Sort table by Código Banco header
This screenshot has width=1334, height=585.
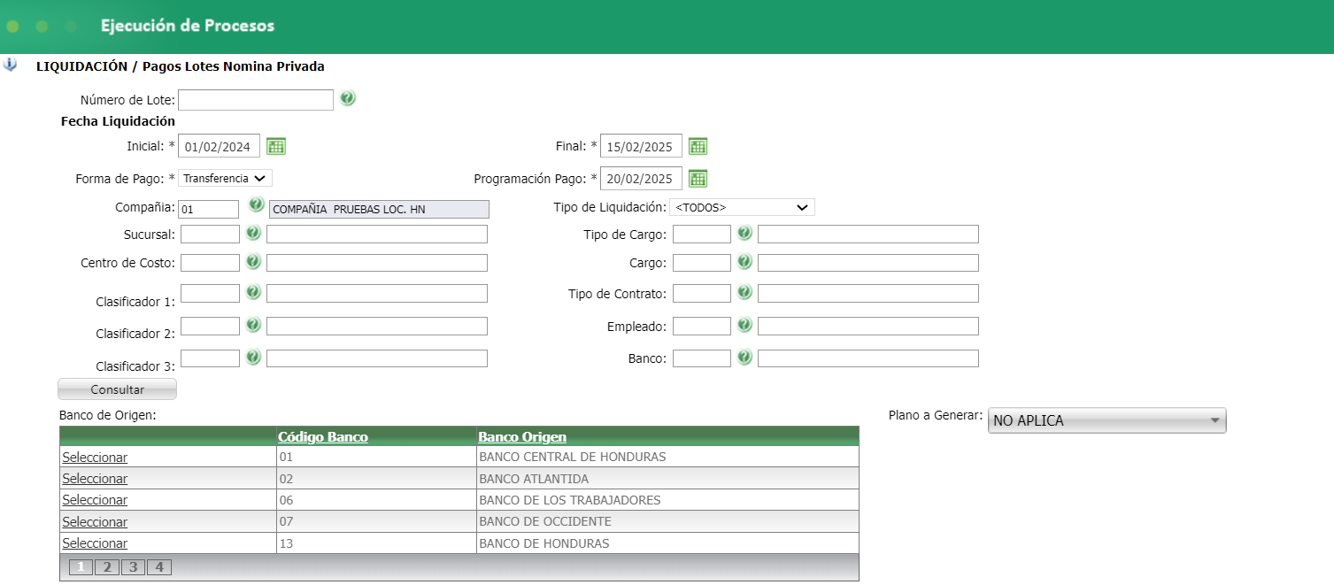pos(323,436)
